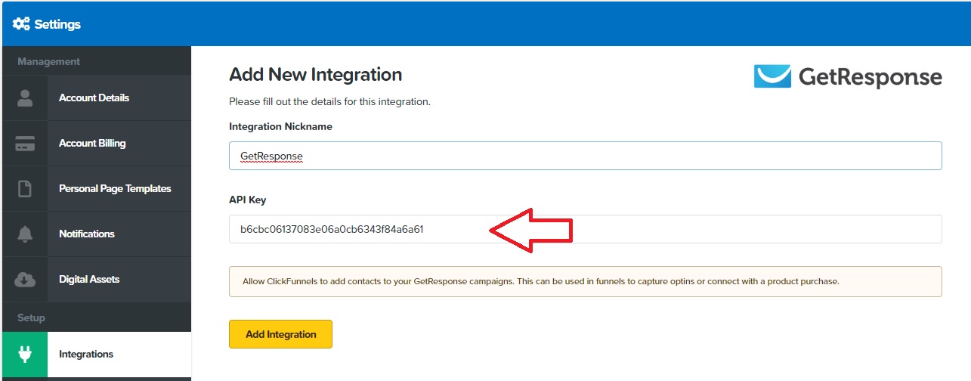Click the GetResponse logo
971x381 pixels.
[x=848, y=76]
